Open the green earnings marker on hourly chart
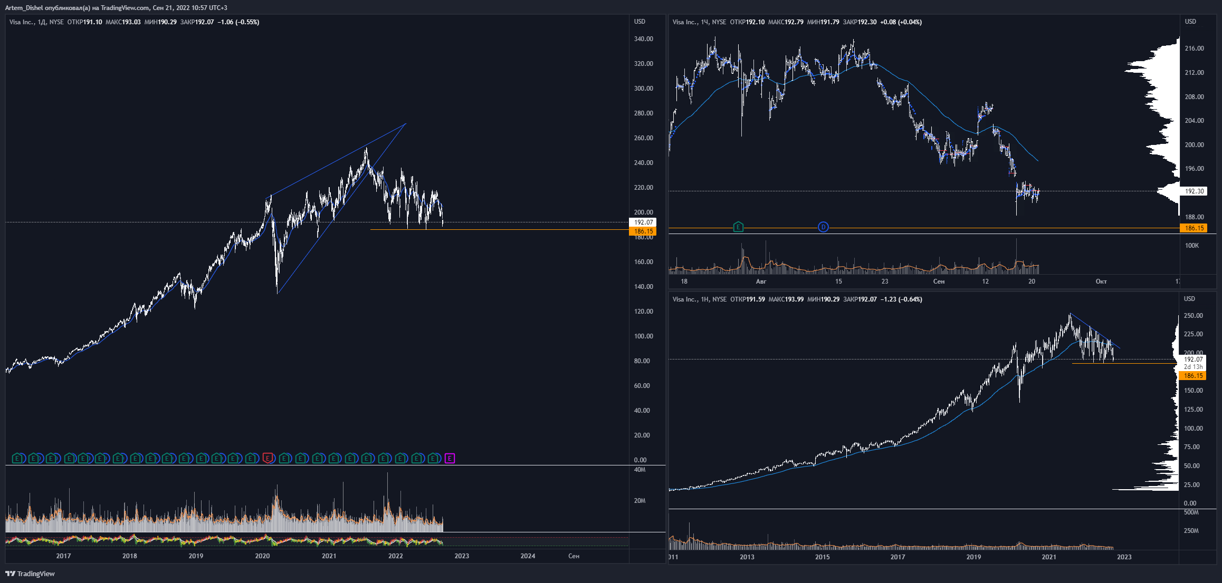The width and height of the screenshot is (1222, 583). (738, 227)
